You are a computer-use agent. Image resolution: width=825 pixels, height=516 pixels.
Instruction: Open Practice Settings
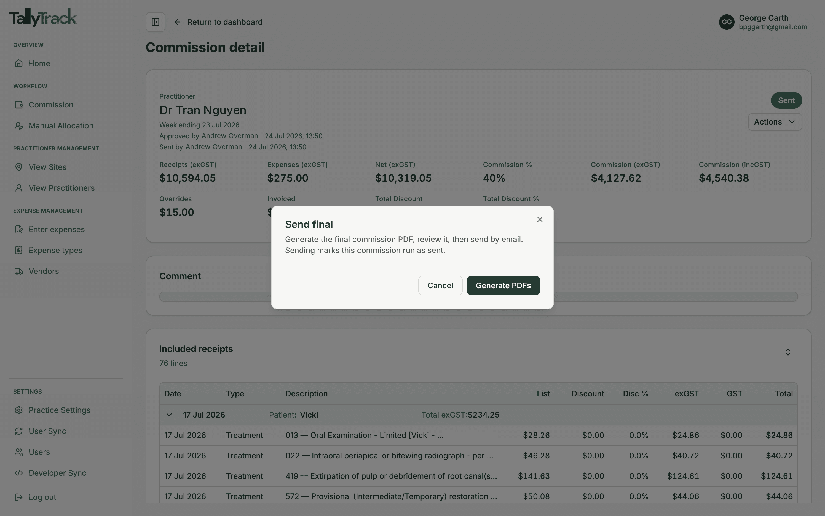(59, 410)
